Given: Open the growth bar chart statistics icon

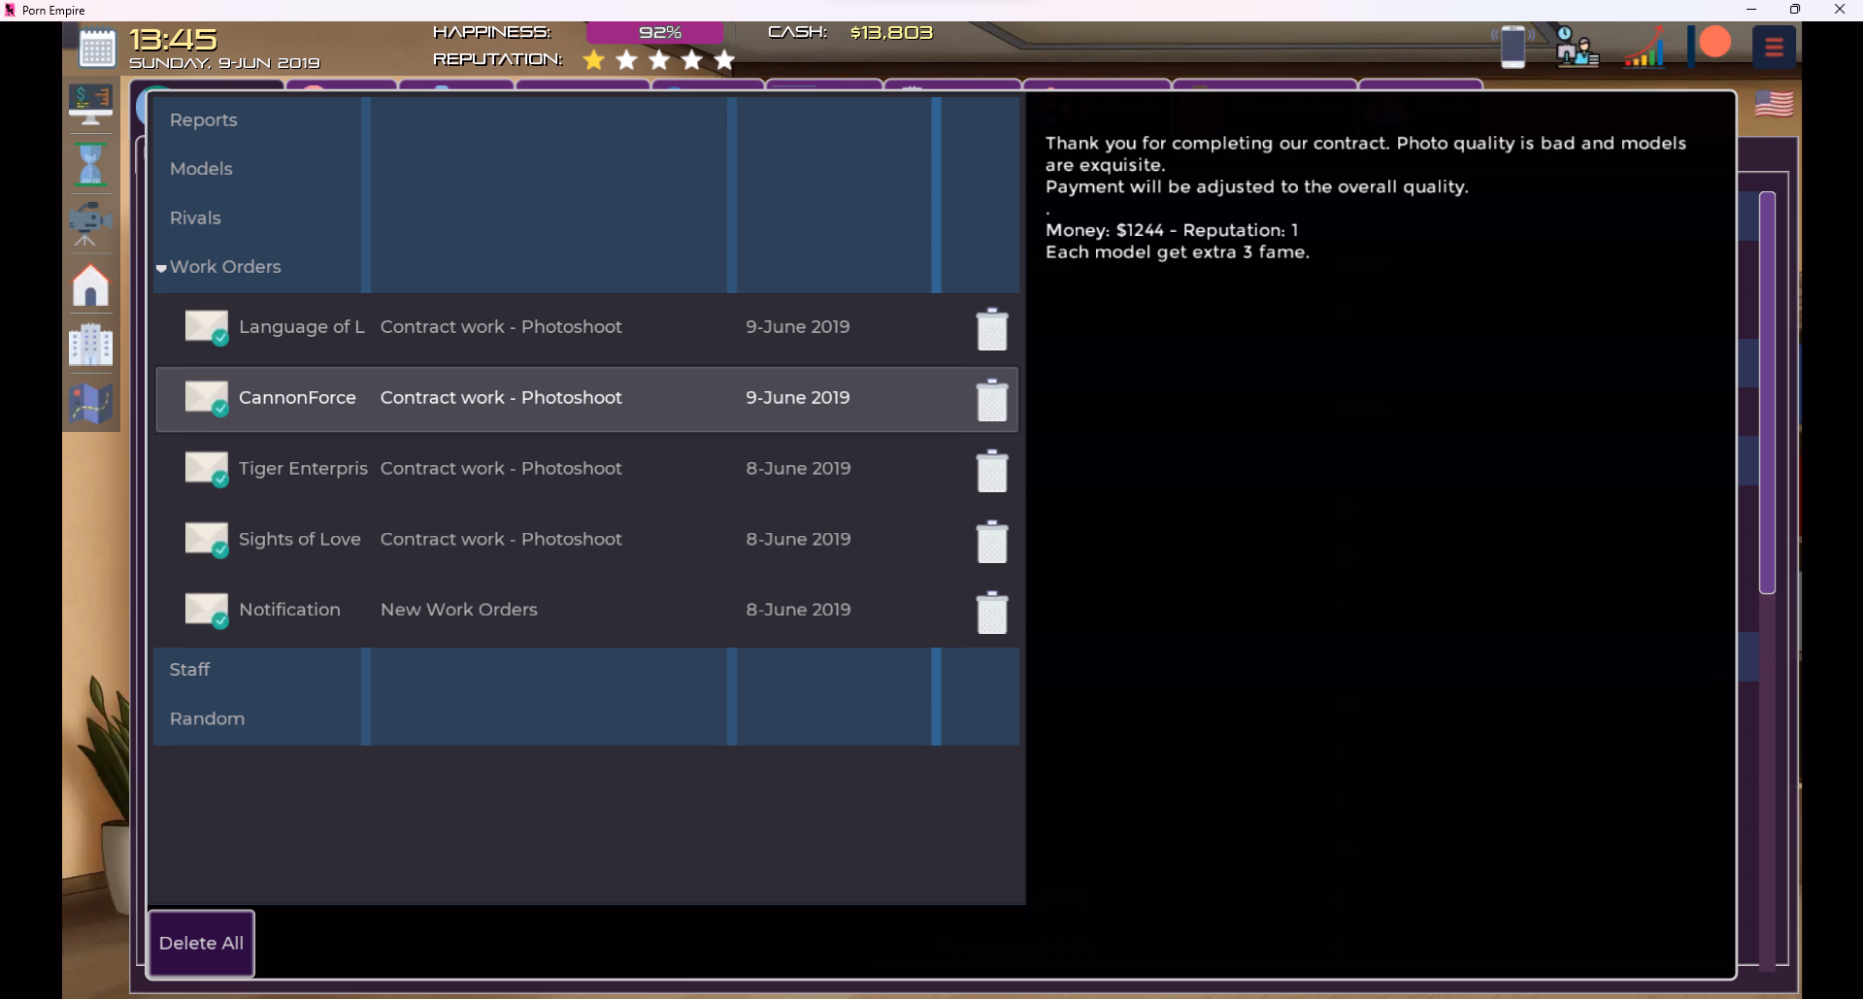Looking at the screenshot, I should [x=1644, y=47].
